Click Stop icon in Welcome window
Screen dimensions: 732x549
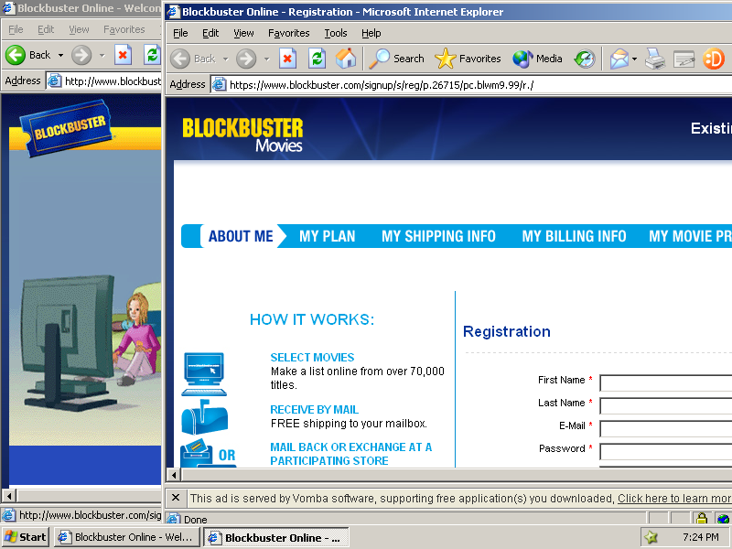tap(123, 55)
